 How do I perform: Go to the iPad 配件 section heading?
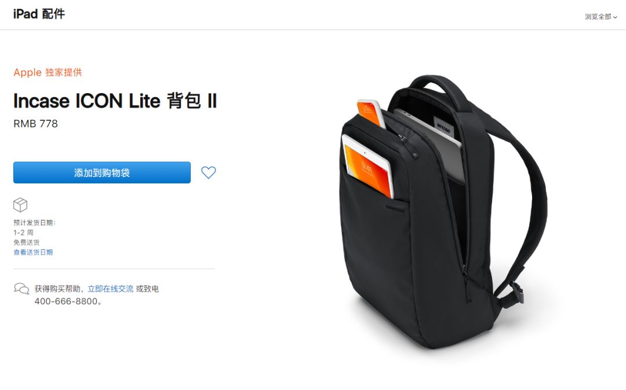[x=39, y=14]
